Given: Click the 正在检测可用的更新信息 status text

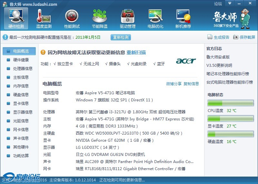Looking at the screenshot, I should click(122, 180).
